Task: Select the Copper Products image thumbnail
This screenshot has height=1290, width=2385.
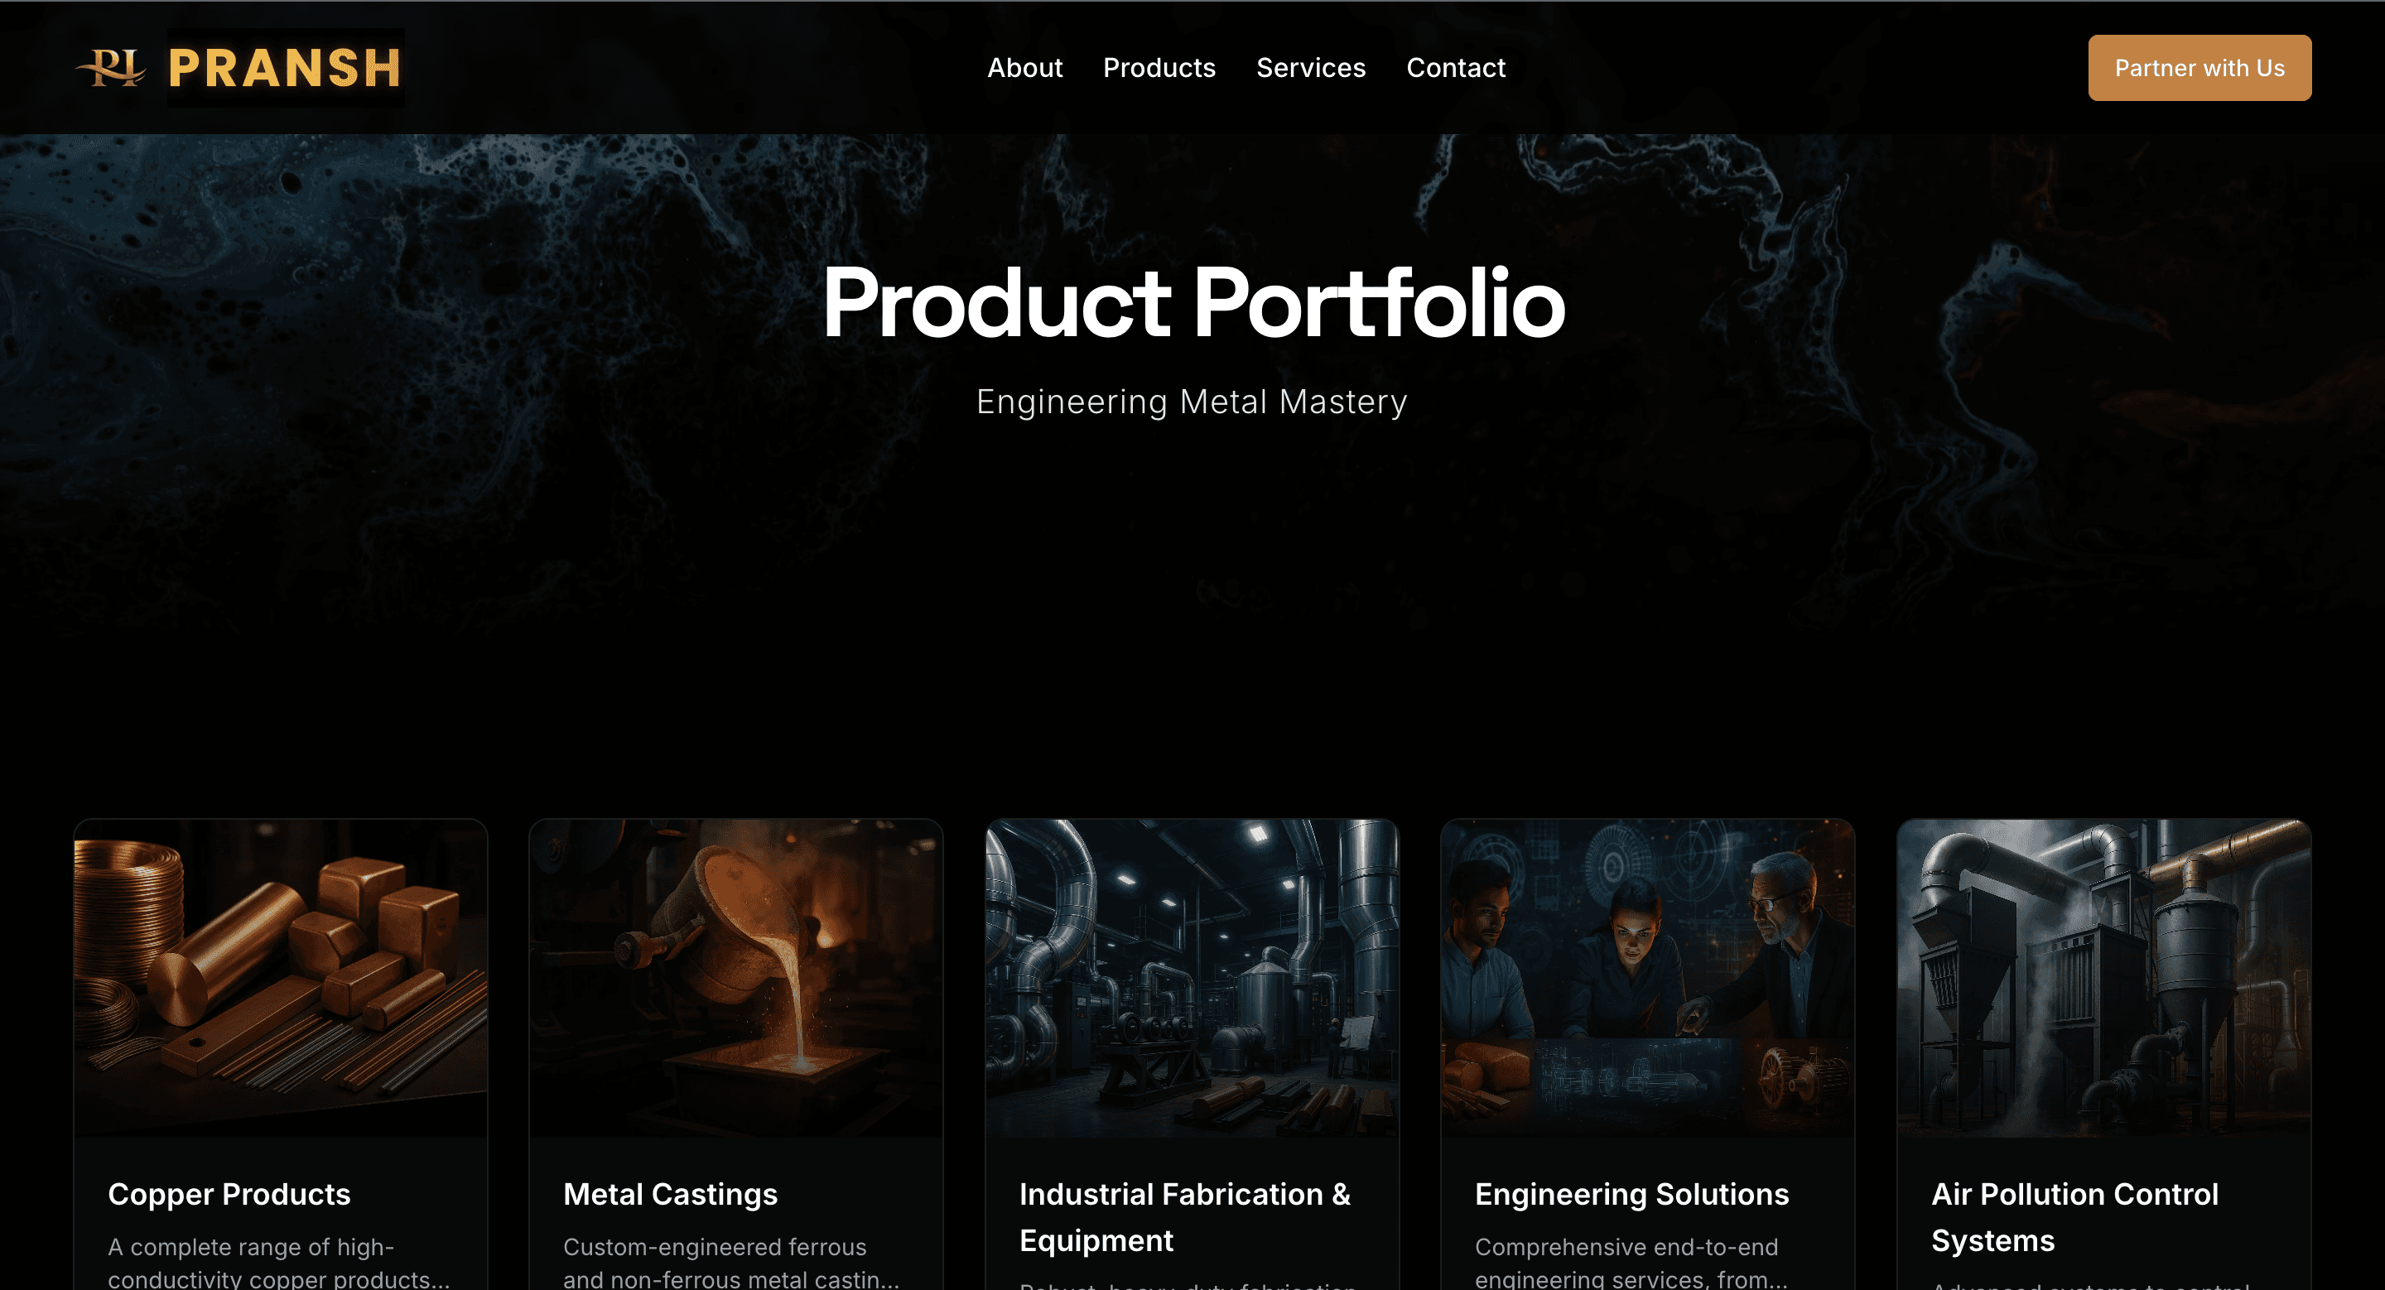Action: pos(281,977)
